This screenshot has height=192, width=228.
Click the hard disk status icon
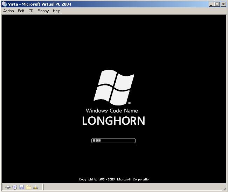pyautogui.click(x=8, y=187)
